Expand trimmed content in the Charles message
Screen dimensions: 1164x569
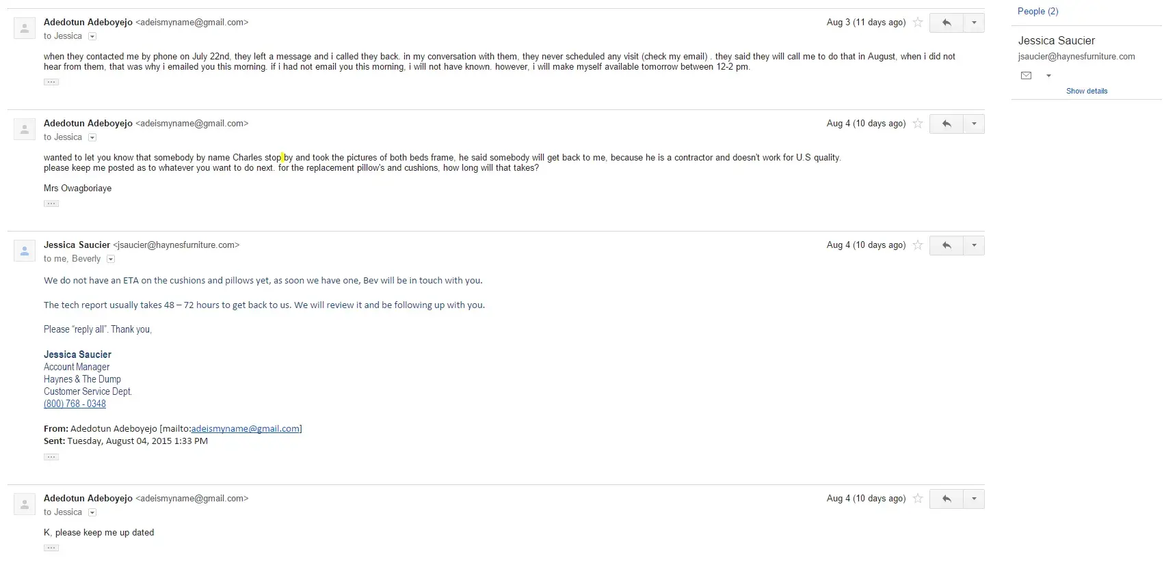click(x=51, y=204)
